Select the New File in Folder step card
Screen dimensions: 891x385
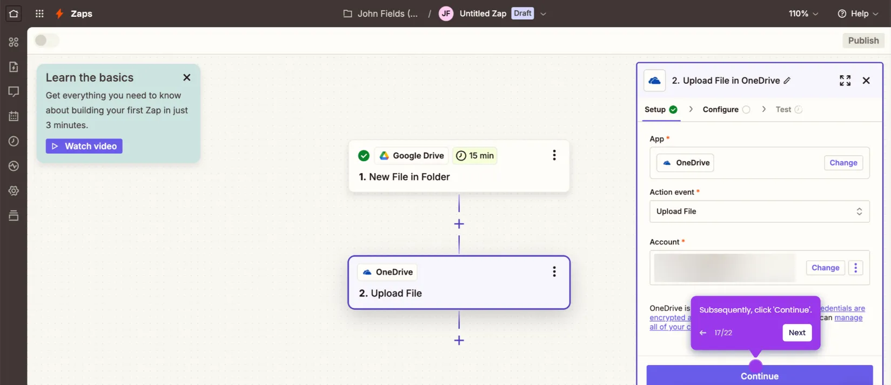pos(459,166)
